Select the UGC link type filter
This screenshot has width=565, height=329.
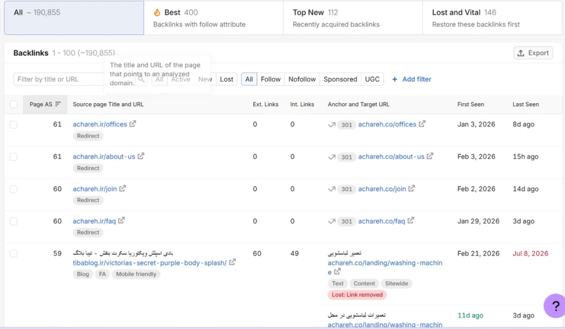click(x=372, y=79)
